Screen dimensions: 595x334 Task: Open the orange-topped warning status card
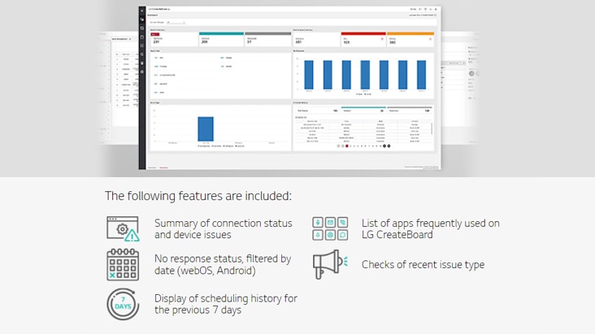[411, 38]
